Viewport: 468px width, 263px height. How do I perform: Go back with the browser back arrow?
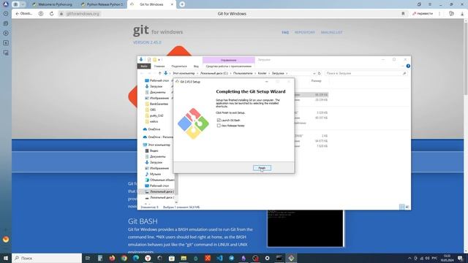[18, 14]
